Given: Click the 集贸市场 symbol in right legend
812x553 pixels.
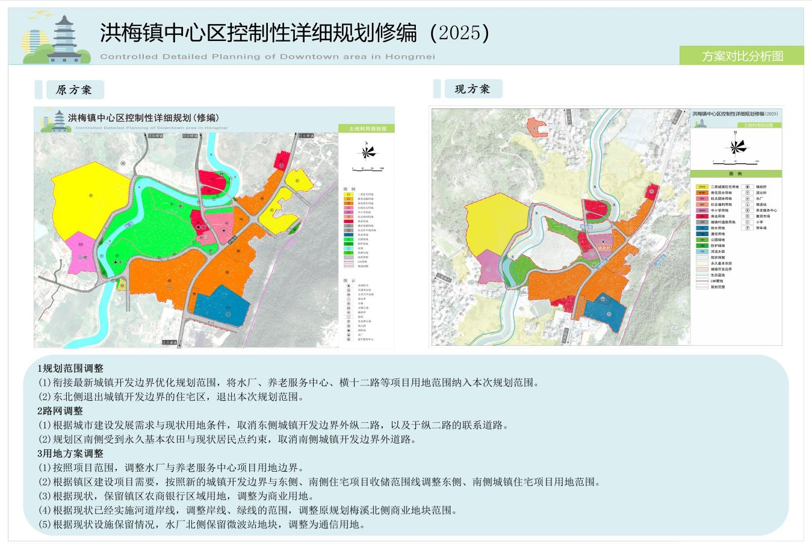Looking at the screenshot, I should 747,216.
